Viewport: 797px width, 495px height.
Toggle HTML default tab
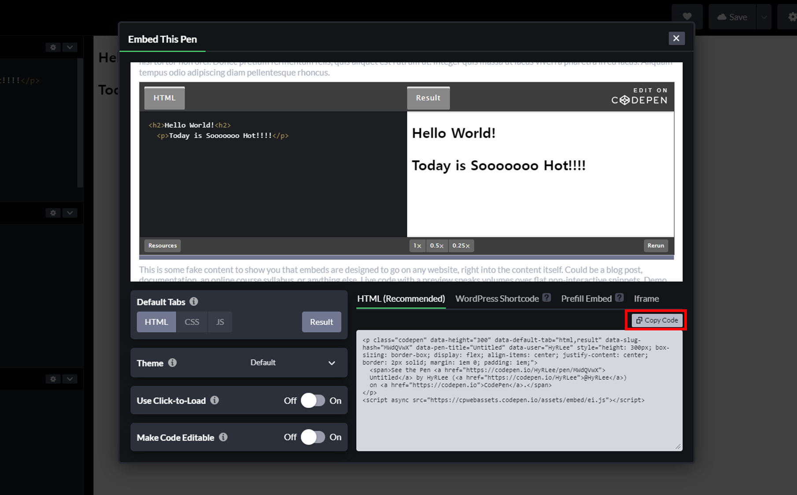(x=156, y=322)
